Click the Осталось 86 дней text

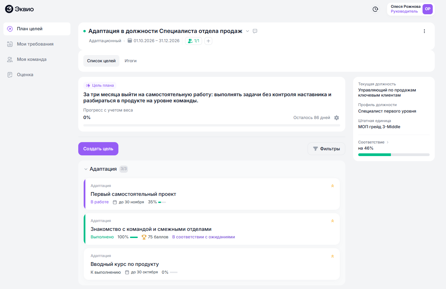pyautogui.click(x=312, y=118)
